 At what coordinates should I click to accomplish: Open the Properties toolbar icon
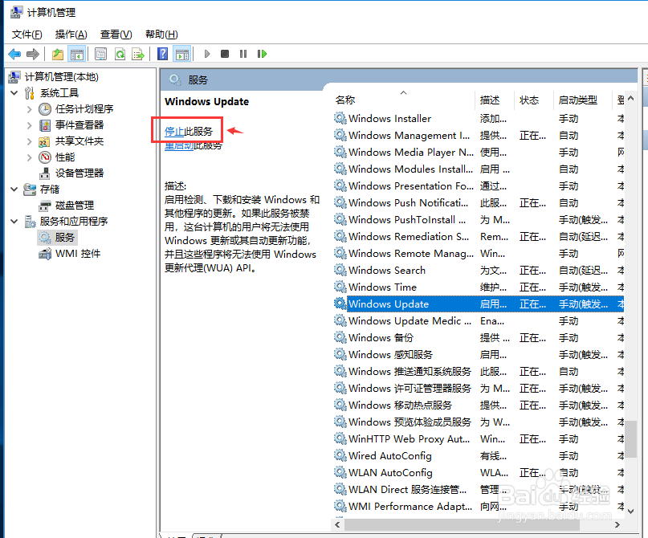click(x=100, y=54)
